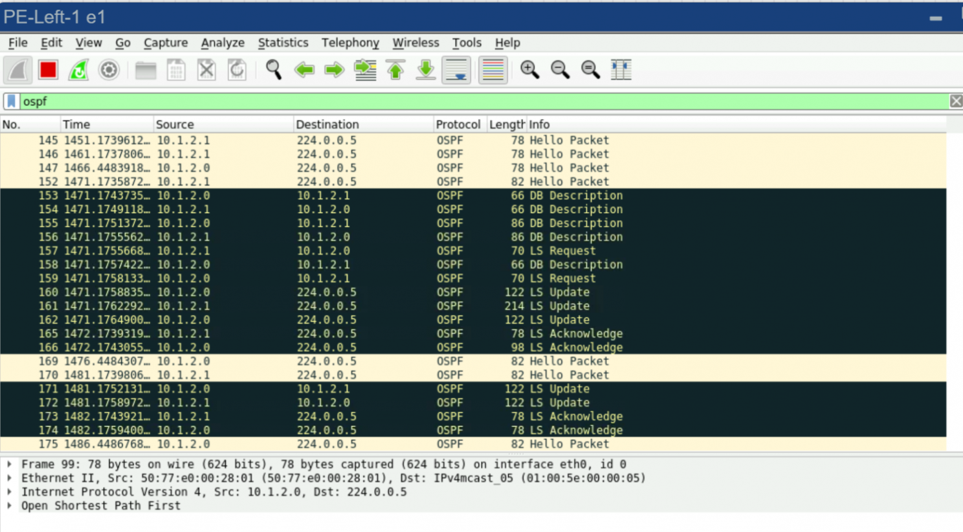The height and width of the screenshot is (532, 963).
Task: Sort packets by Protocol column header
Action: (458, 124)
